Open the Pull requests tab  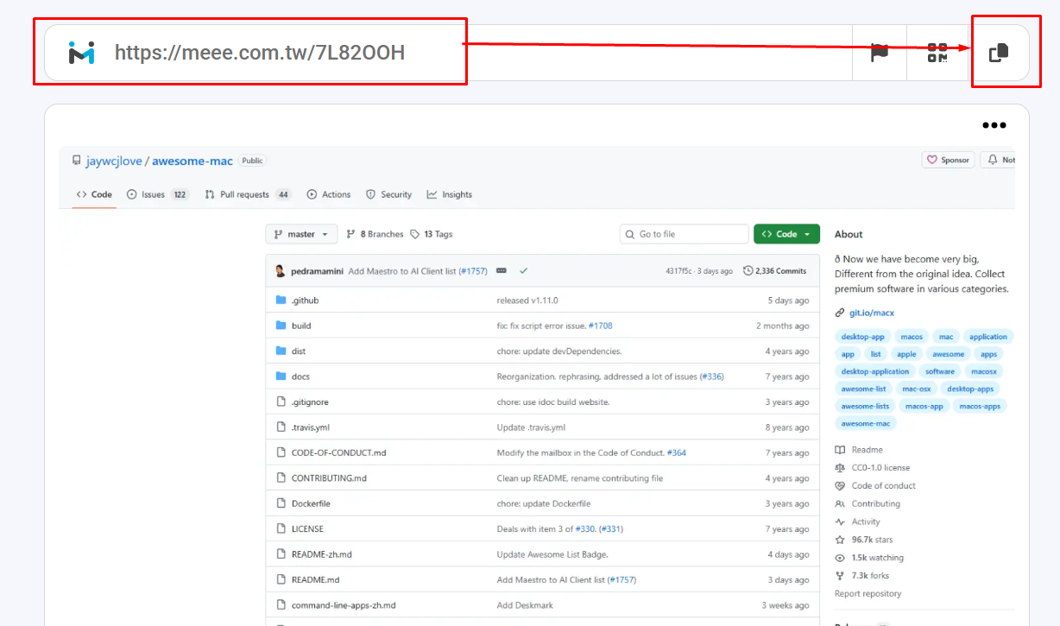click(248, 194)
